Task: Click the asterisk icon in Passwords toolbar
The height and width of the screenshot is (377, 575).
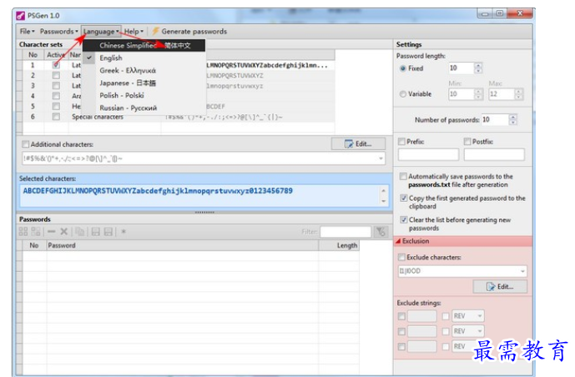Action: 124,232
